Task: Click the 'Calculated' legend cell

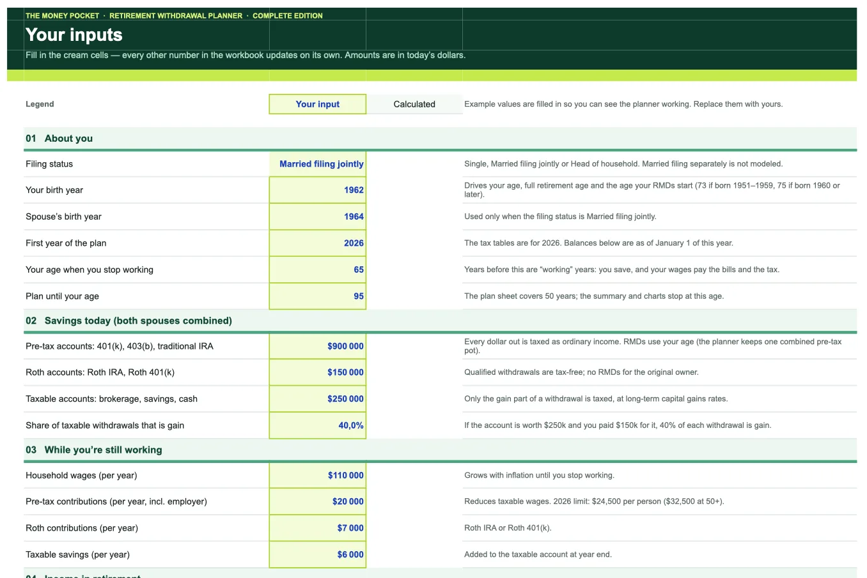Action: tap(414, 104)
